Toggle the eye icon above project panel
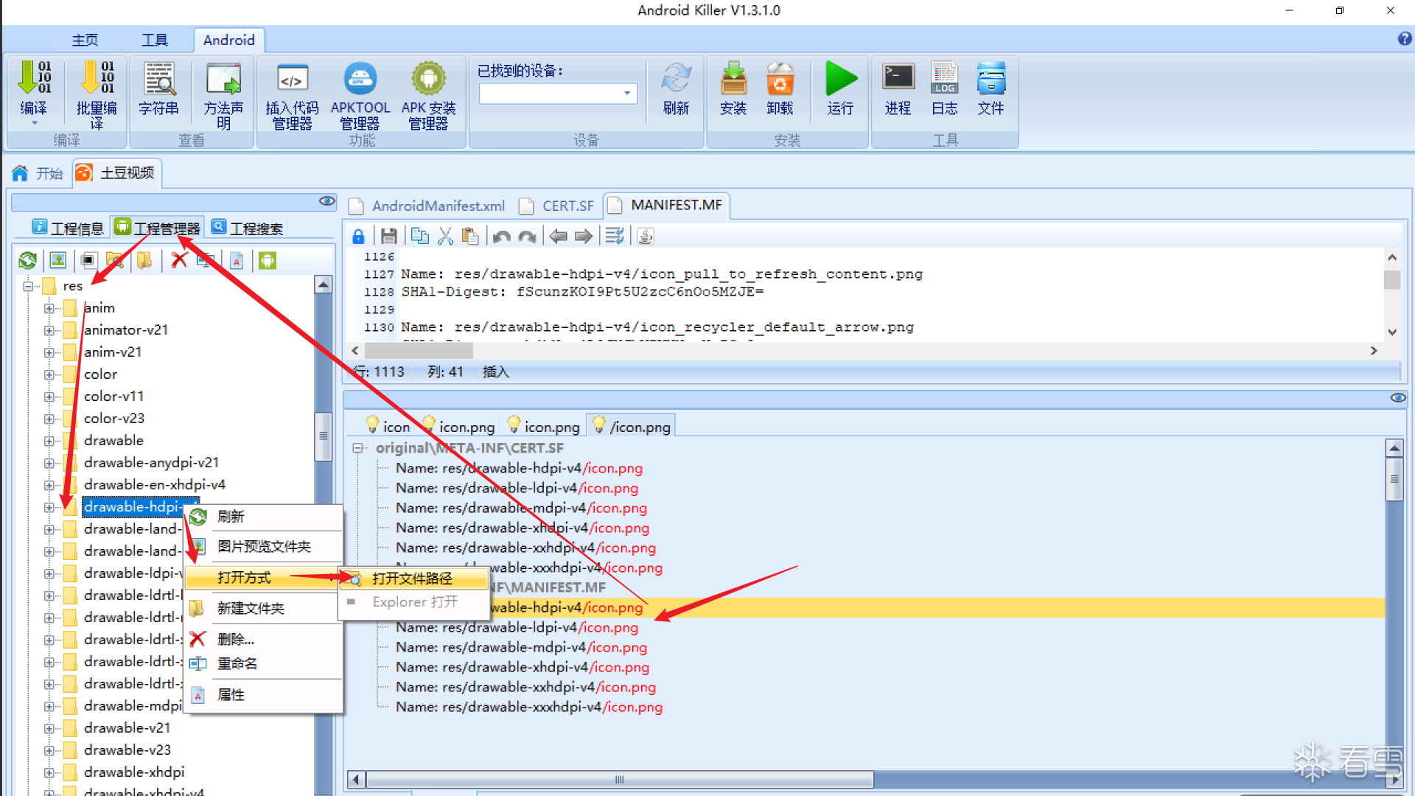 327,201
